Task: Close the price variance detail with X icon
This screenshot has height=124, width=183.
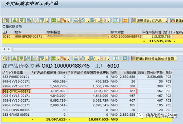Action: [125, 58]
